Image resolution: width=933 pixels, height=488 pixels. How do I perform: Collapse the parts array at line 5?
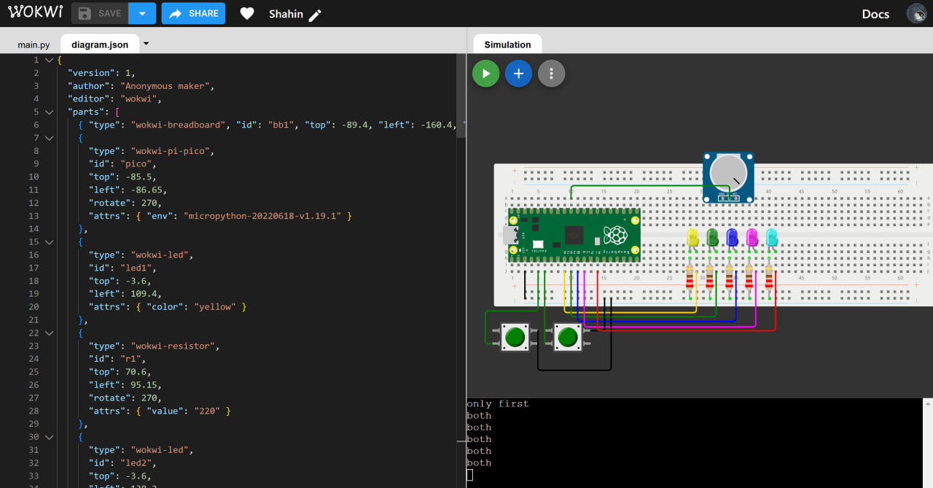(49, 112)
